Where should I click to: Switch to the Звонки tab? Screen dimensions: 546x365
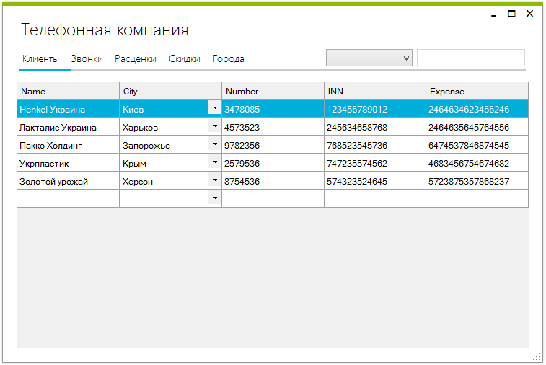[x=87, y=58]
